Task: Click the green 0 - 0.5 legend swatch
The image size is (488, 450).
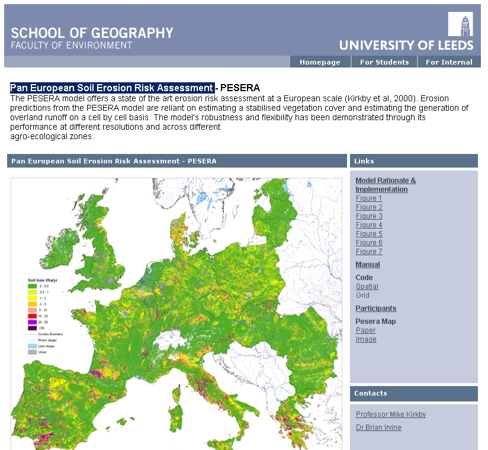Action: tap(32, 286)
